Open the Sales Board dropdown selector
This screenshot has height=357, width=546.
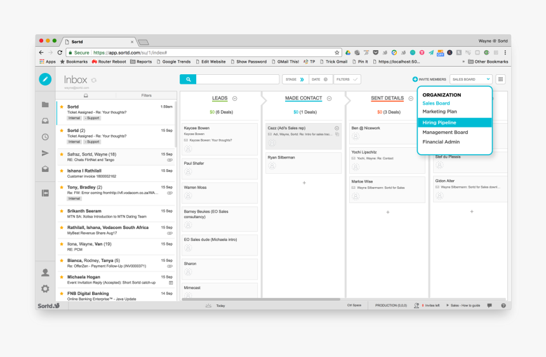coord(471,79)
